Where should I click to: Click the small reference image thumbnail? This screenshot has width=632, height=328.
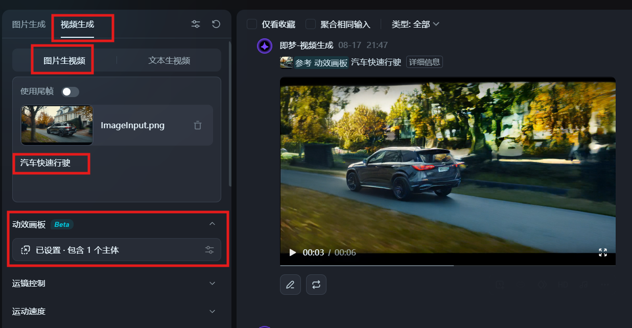(x=286, y=62)
